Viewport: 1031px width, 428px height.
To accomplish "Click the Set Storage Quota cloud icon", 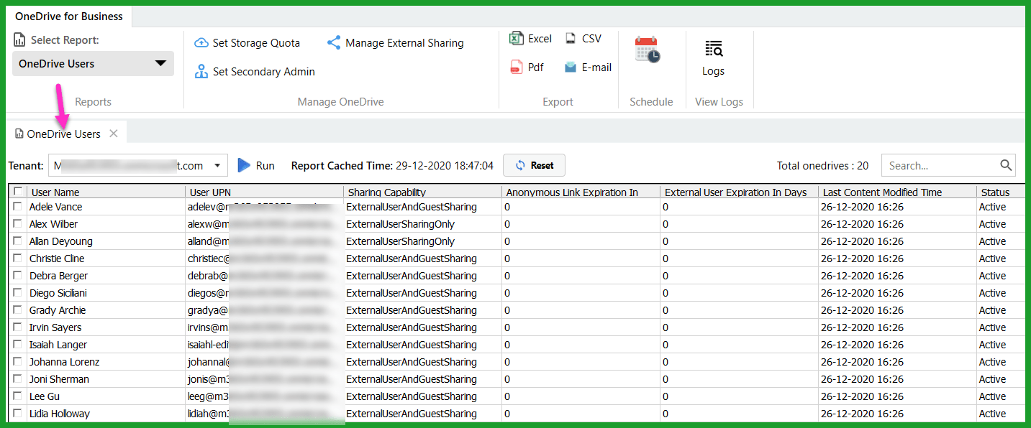I will pyautogui.click(x=201, y=43).
